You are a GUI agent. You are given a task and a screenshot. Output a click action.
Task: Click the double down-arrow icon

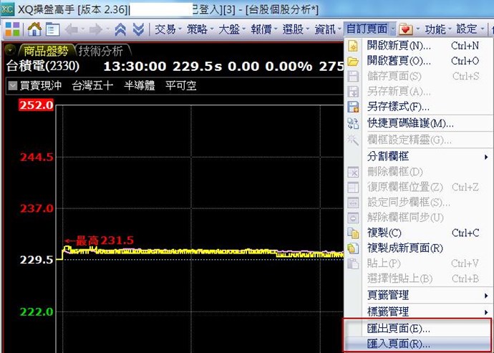tap(138, 29)
